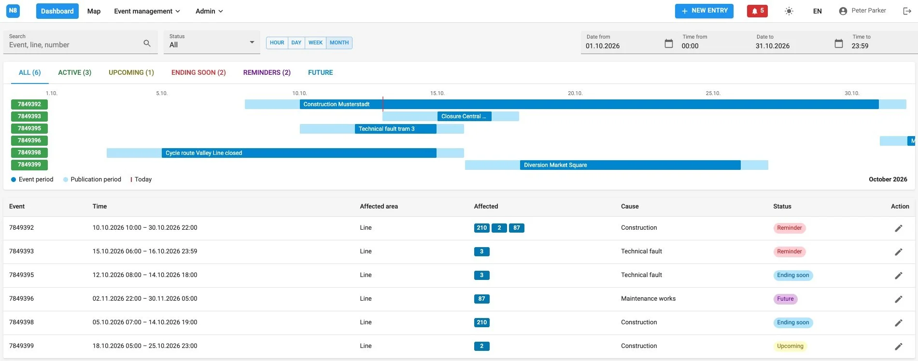Click the N8 app logo
This screenshot has height=361, width=918.
(13, 11)
